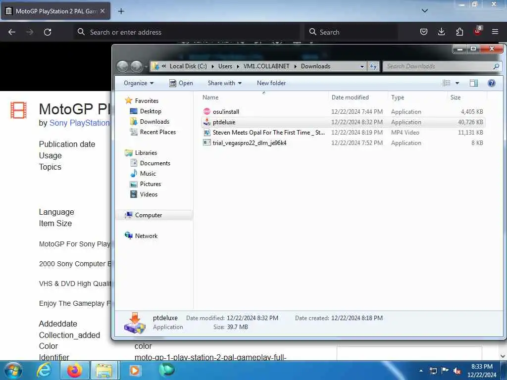Screen dimensions: 507x380
Task: Click VM1.COLLABNET in address path
Action: tap(266, 66)
